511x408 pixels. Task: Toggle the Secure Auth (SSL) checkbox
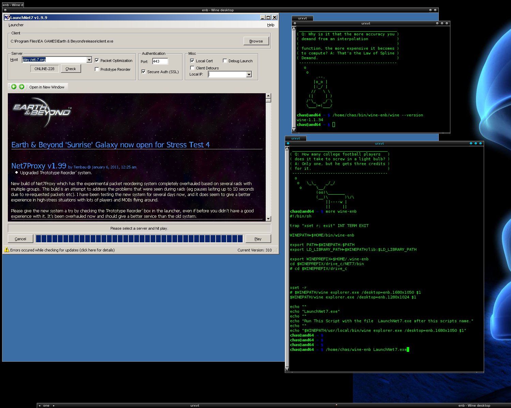(x=144, y=72)
